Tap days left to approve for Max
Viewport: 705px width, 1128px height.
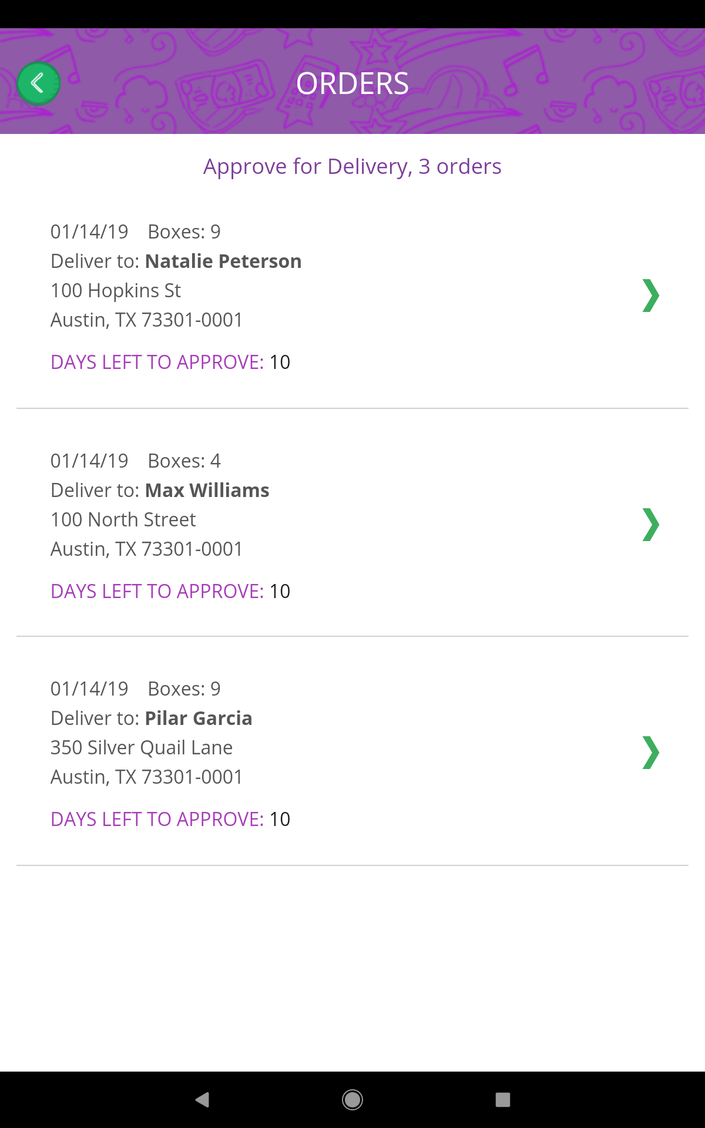170,592
